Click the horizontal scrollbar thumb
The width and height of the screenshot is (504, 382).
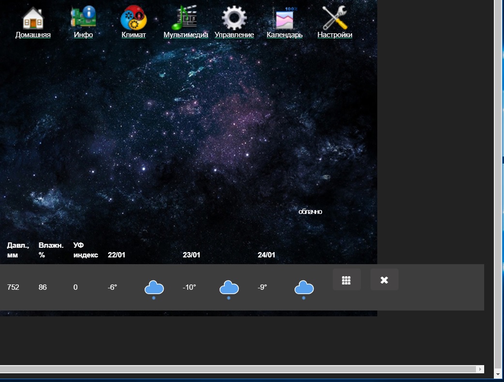pyautogui.click(x=237, y=369)
